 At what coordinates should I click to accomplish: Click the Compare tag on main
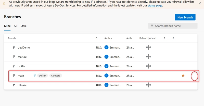point(56,76)
